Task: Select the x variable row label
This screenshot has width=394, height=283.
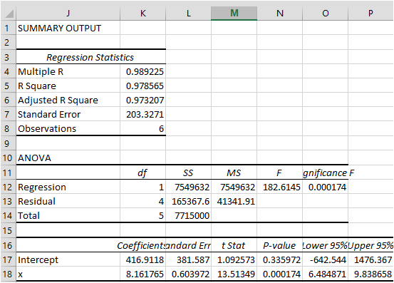Action: [x=68, y=274]
